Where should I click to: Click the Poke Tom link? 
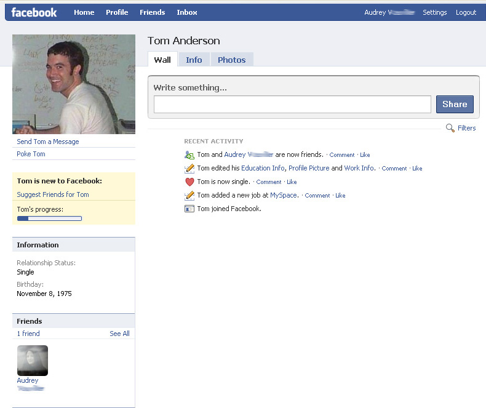[x=31, y=154]
